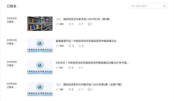Viewport: 174px width, 101px height.
Task: Click the view count eye icon for 03月25日 article
Action: [x=57, y=24]
